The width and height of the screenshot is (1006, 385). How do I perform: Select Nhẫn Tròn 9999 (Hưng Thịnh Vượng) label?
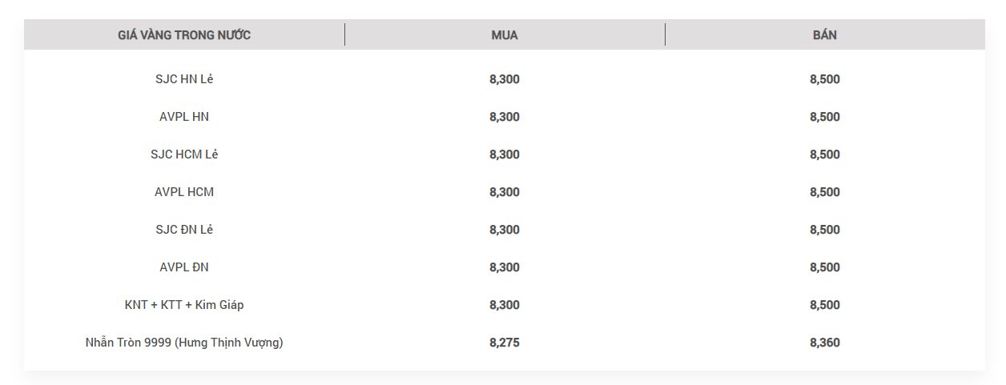(184, 343)
